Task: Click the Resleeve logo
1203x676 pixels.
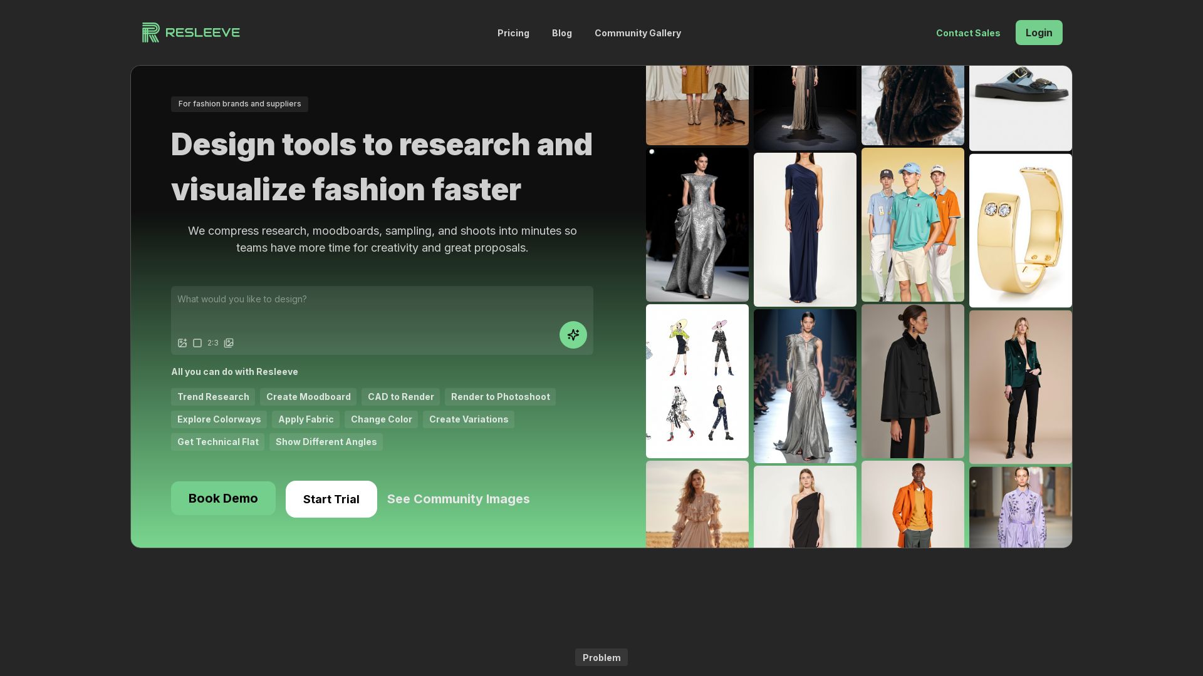Action: point(191,33)
